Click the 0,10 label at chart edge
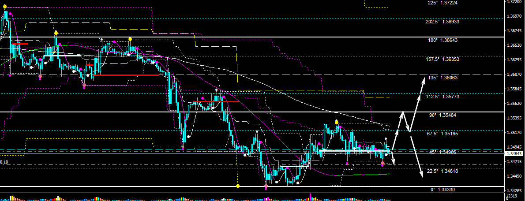This screenshot has height=201, width=525. click(x=4, y=162)
